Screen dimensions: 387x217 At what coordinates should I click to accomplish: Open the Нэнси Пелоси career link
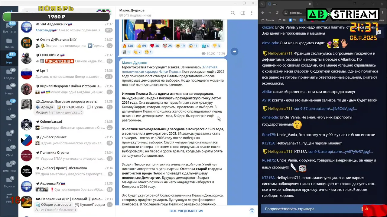[169, 70]
